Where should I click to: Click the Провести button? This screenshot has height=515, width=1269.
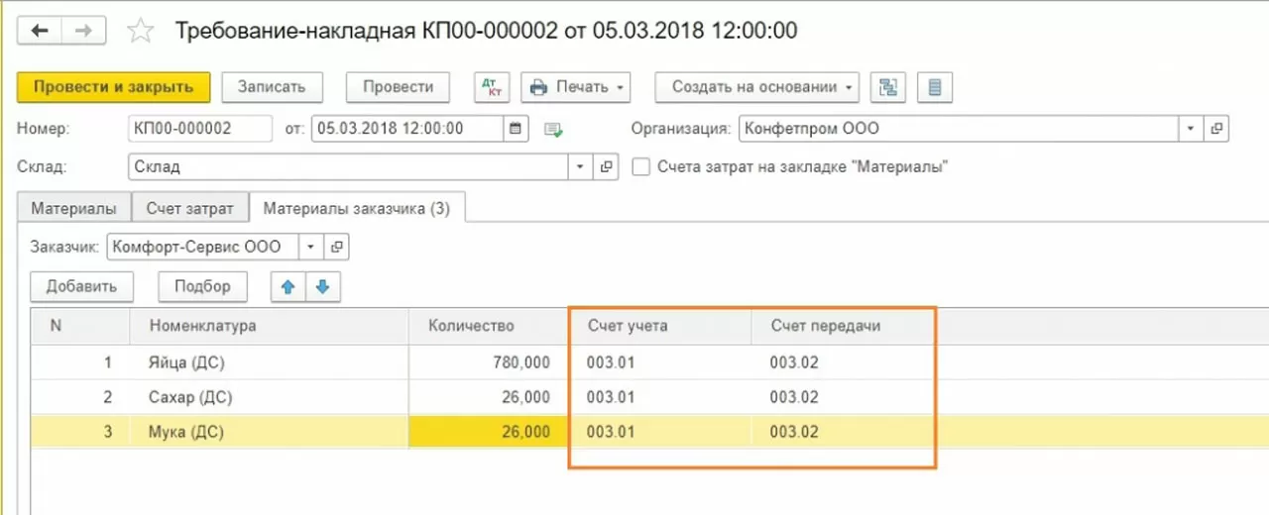[398, 87]
